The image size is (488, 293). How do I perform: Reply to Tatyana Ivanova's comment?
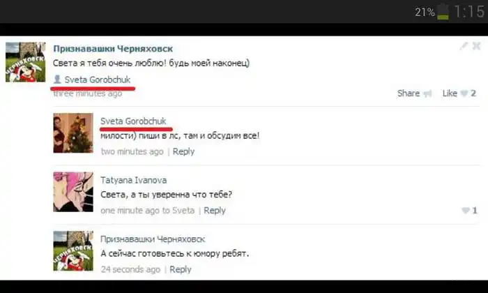215,211
